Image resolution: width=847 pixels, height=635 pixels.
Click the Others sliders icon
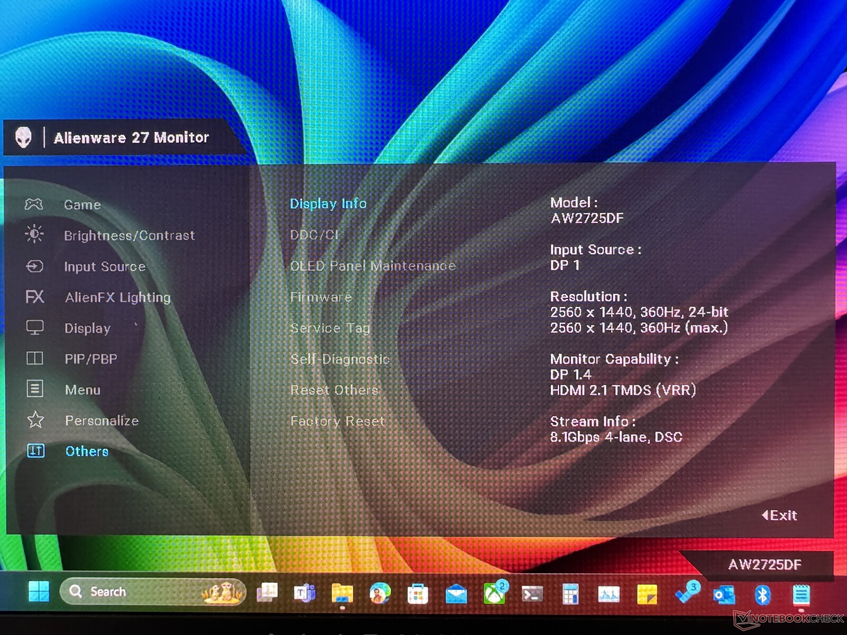(x=35, y=450)
